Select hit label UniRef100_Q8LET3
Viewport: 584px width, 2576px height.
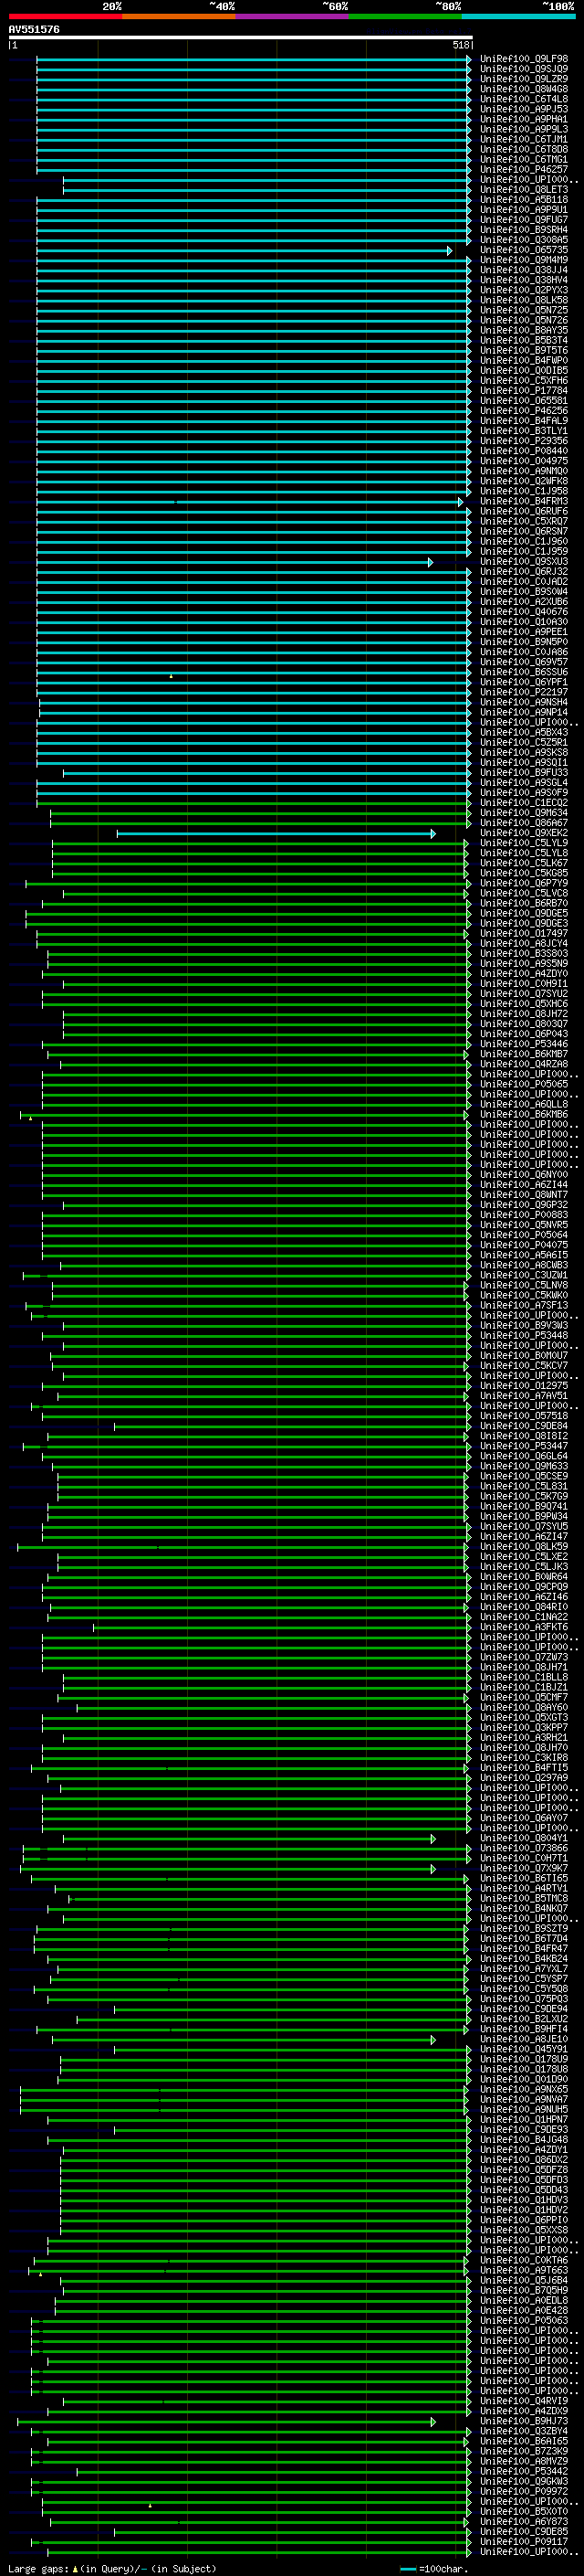tap(524, 189)
